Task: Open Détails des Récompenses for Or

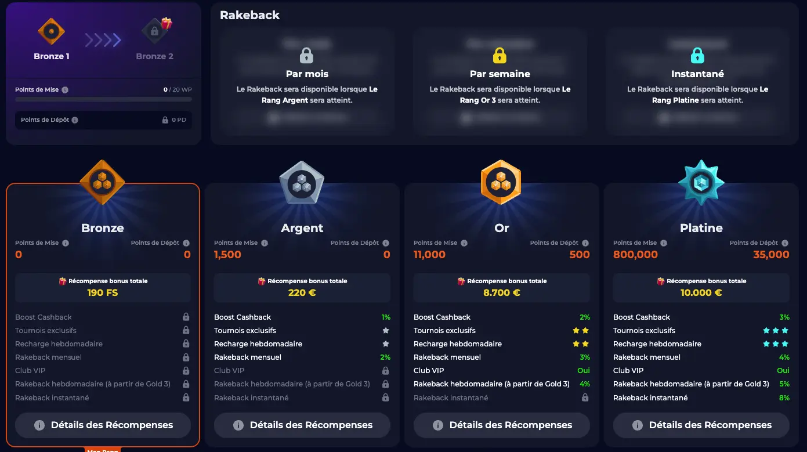Action: click(502, 425)
